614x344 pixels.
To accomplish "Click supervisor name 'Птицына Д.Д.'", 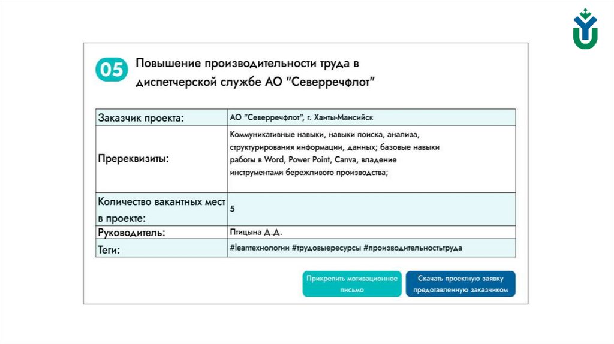I will click(256, 232).
